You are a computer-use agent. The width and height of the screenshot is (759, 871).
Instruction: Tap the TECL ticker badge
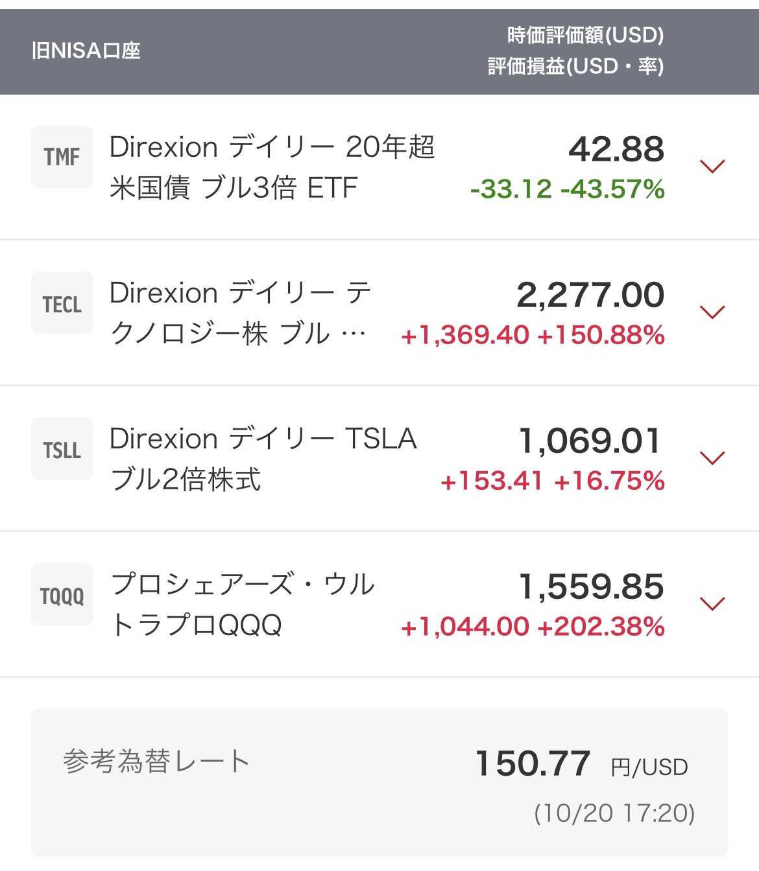click(x=62, y=303)
